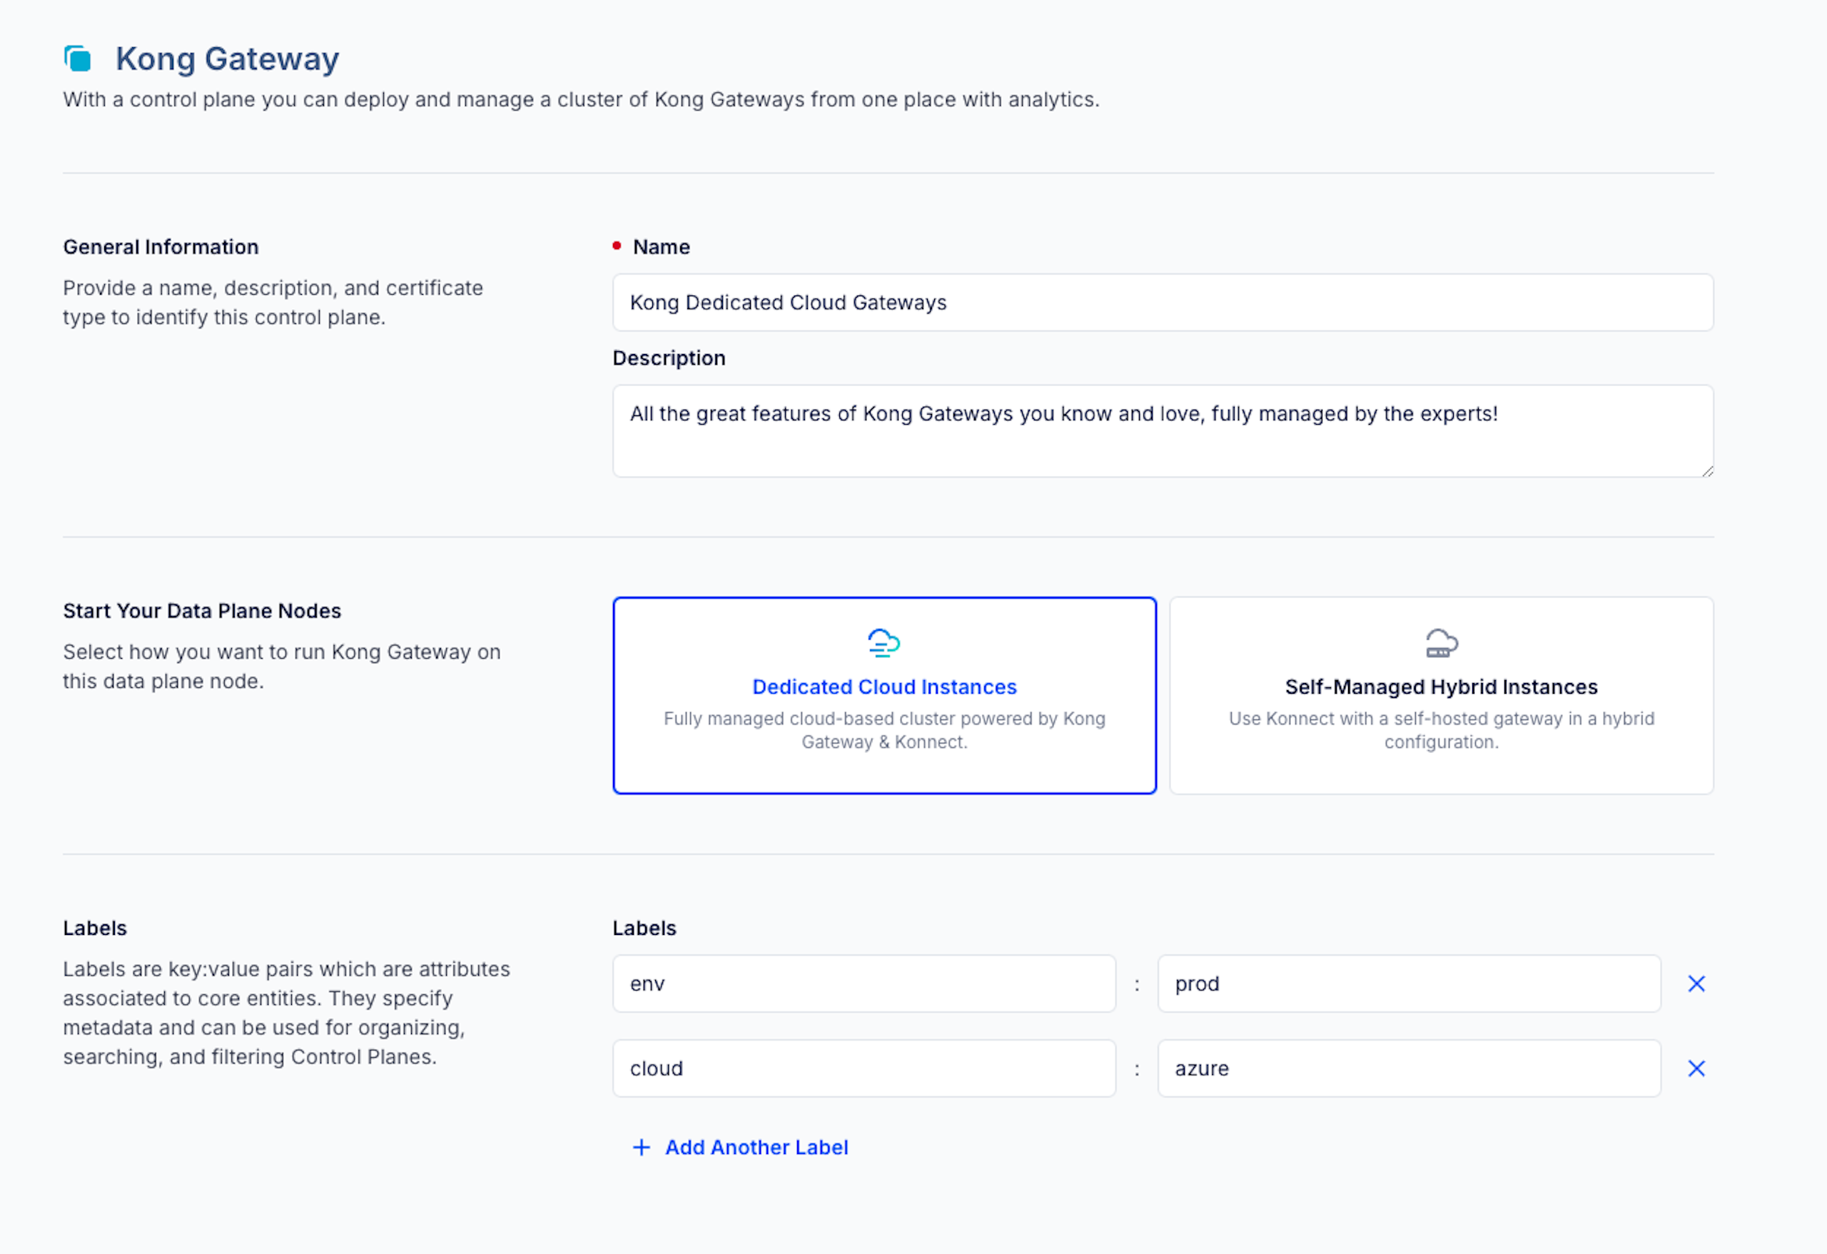Click the Description field label
The height and width of the screenshot is (1254, 1827).
pyautogui.click(x=668, y=358)
